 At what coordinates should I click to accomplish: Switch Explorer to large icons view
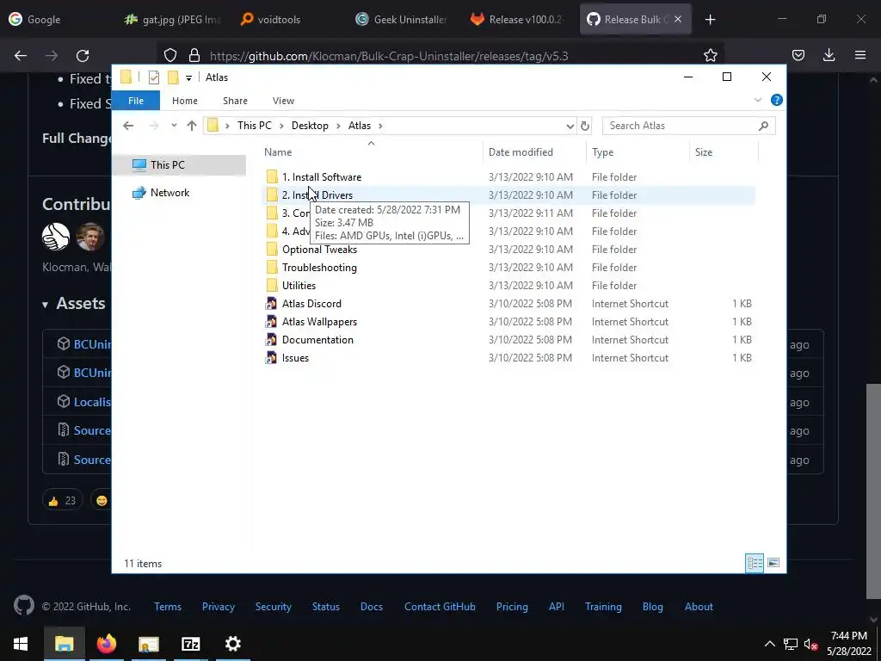(x=773, y=563)
